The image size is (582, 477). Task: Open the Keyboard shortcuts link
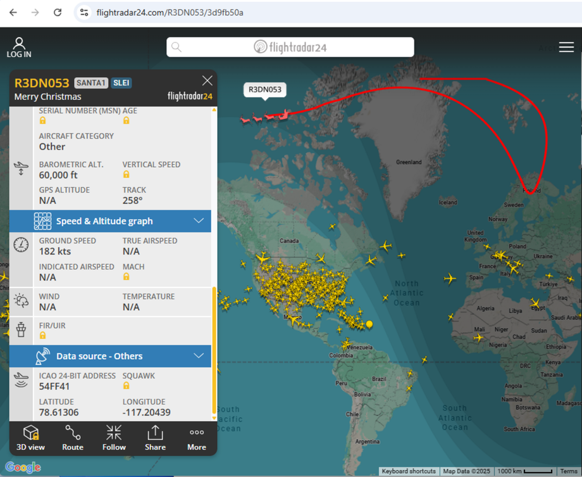[x=408, y=471]
